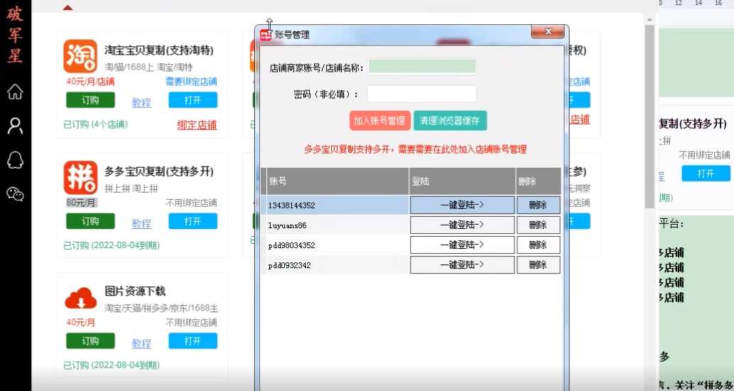Click 订购 for 多多宝贝复制

[90, 221]
